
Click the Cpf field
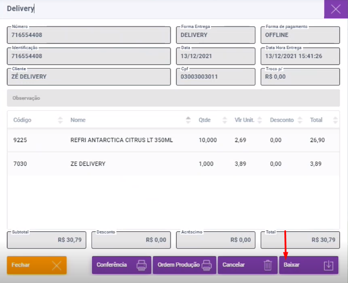pos(216,77)
